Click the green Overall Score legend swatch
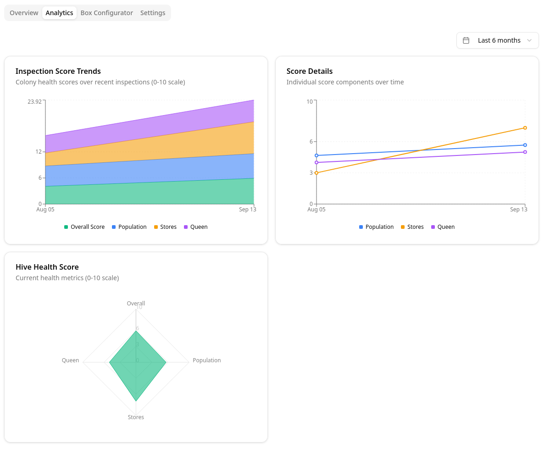This screenshot has width=550, height=454. pos(65,227)
